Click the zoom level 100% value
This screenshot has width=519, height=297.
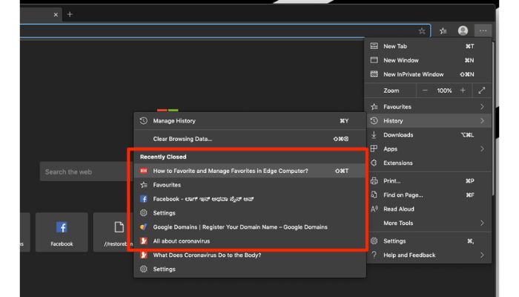click(444, 91)
